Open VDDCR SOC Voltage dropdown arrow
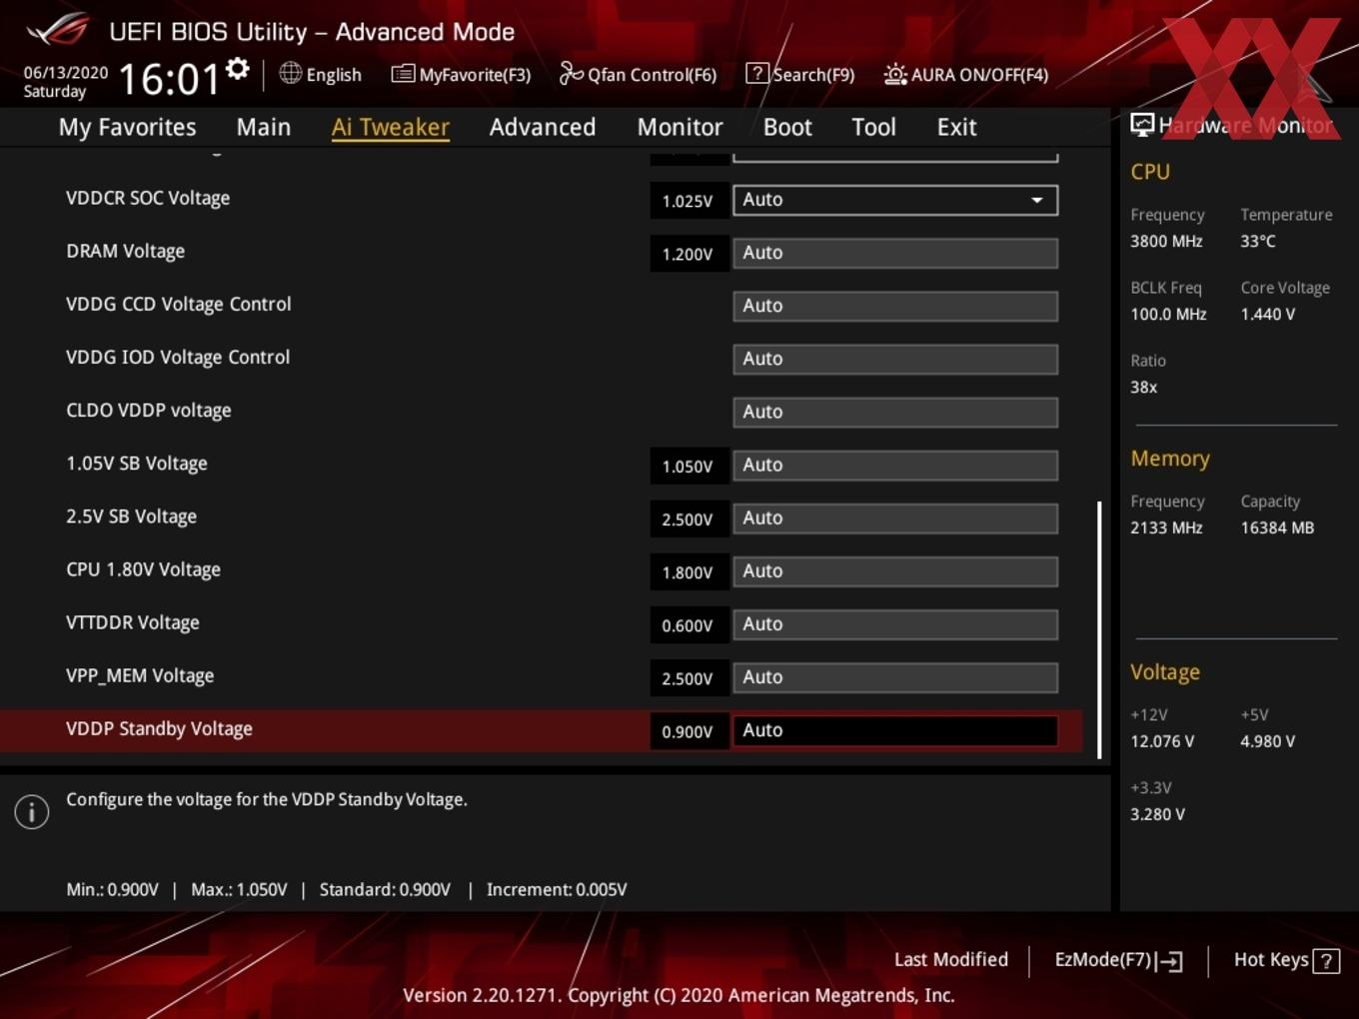The width and height of the screenshot is (1359, 1019). [x=1037, y=200]
